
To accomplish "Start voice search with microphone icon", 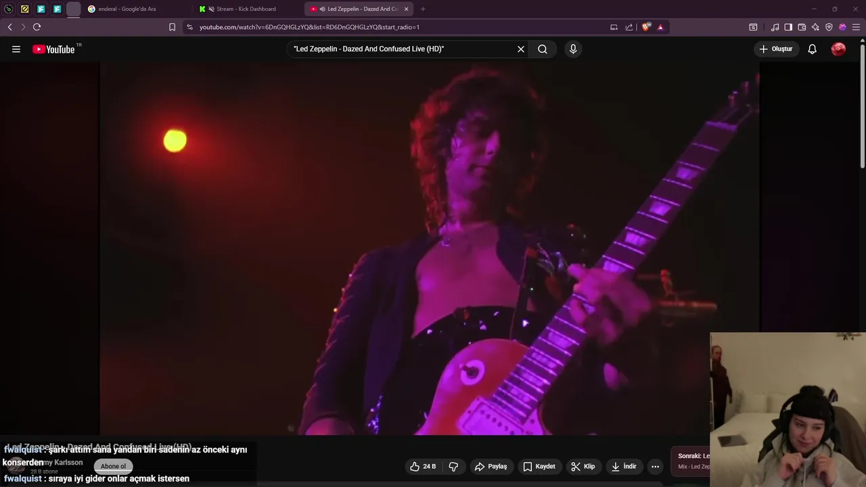I will click(x=573, y=49).
